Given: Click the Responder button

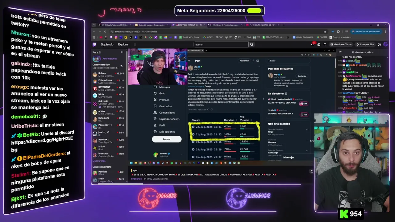Looking at the screenshot, I should pyautogui.click(x=244, y=61).
